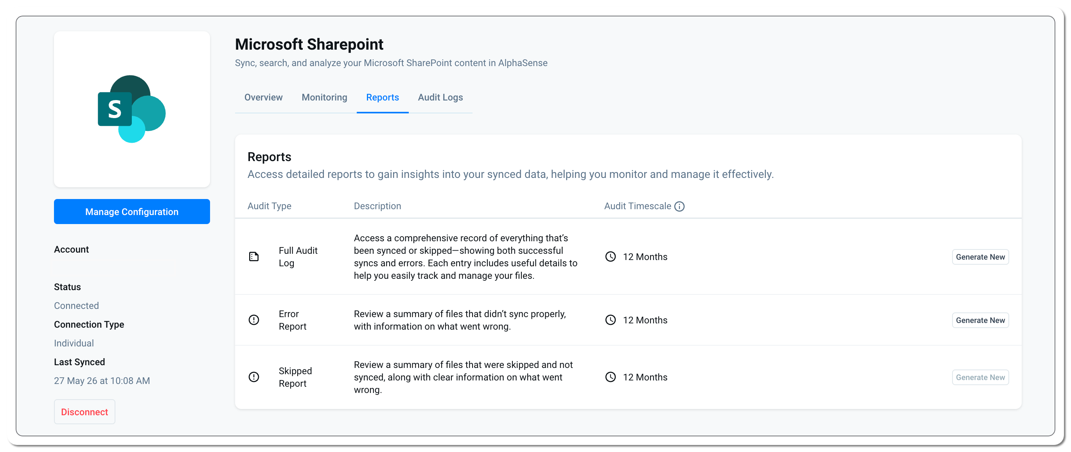Click the Last Synced label
1071x452 pixels.
[79, 362]
